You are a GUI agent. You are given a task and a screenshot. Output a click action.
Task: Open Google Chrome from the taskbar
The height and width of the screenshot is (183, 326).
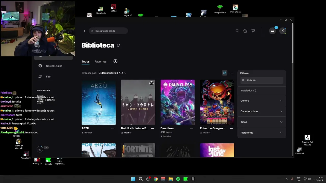[156, 179]
